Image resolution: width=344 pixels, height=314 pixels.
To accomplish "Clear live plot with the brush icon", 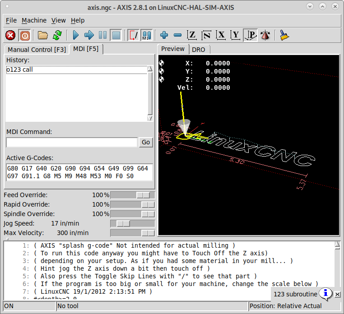I will click(x=284, y=35).
